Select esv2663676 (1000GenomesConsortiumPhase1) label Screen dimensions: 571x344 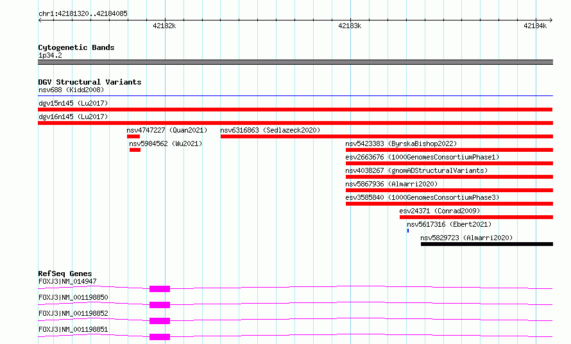[422, 157]
